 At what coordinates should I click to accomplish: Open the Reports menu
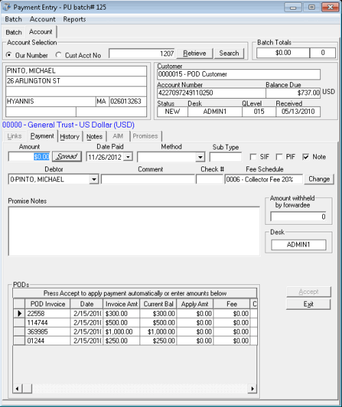coord(75,19)
